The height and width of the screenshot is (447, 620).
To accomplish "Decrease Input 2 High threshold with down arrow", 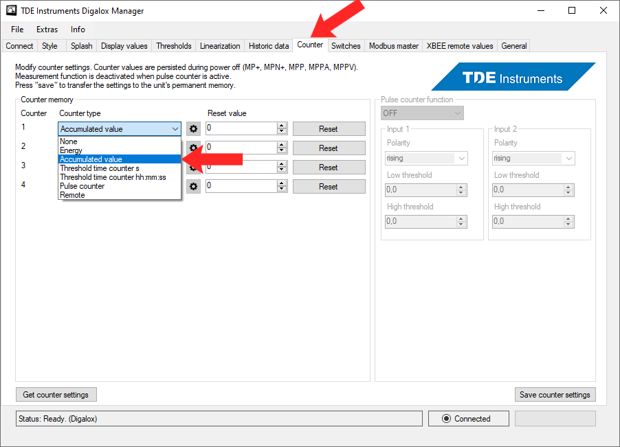I will tap(568, 225).
